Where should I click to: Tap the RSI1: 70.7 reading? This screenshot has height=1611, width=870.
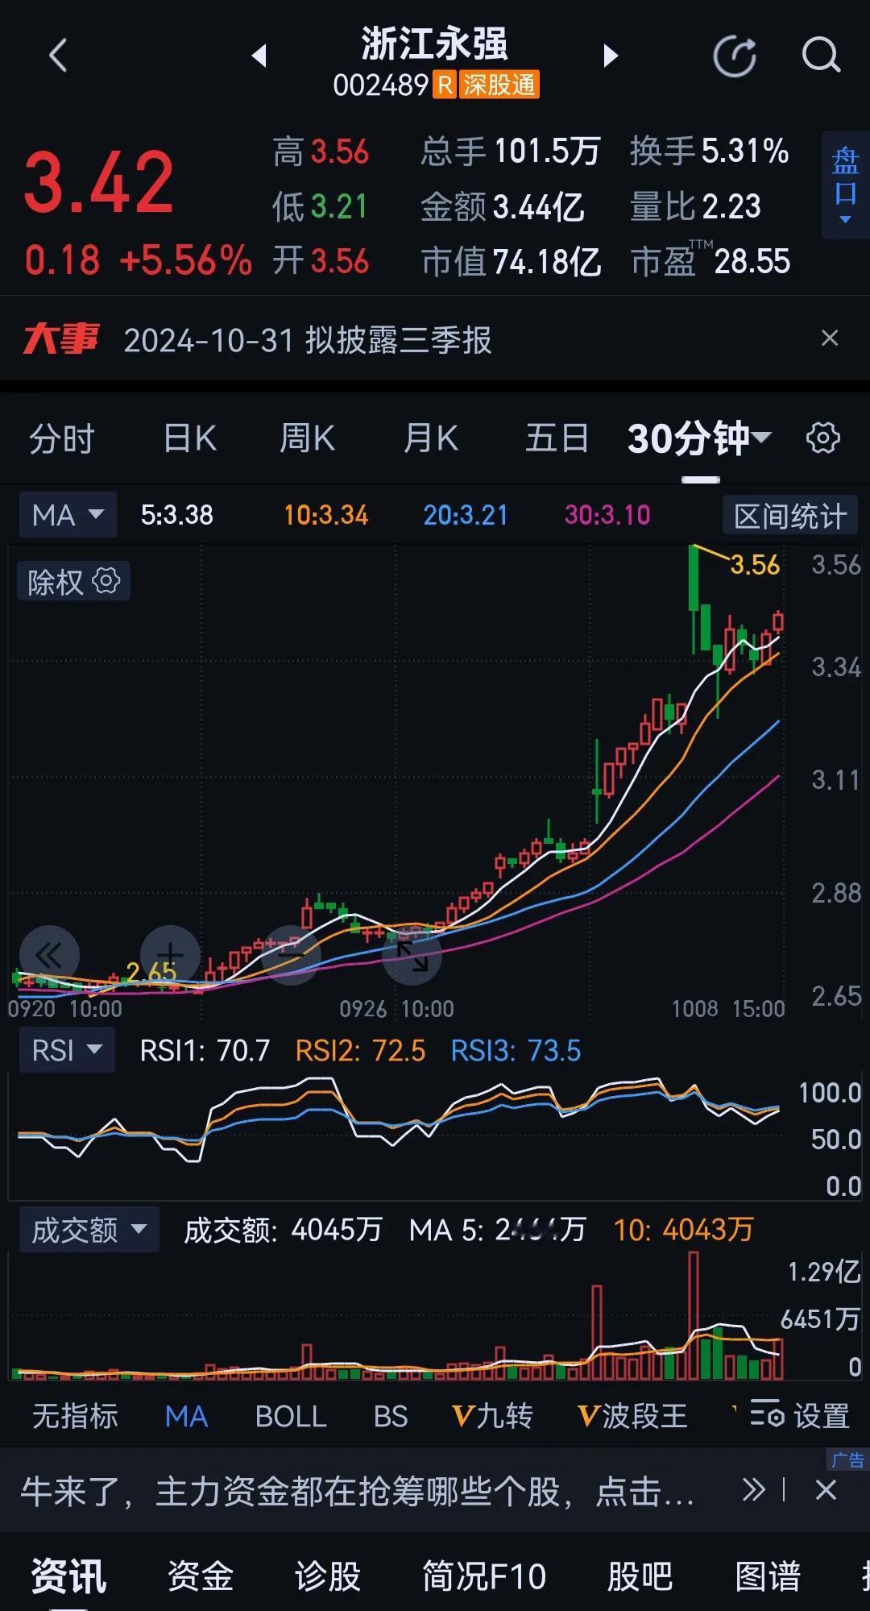(x=205, y=1051)
